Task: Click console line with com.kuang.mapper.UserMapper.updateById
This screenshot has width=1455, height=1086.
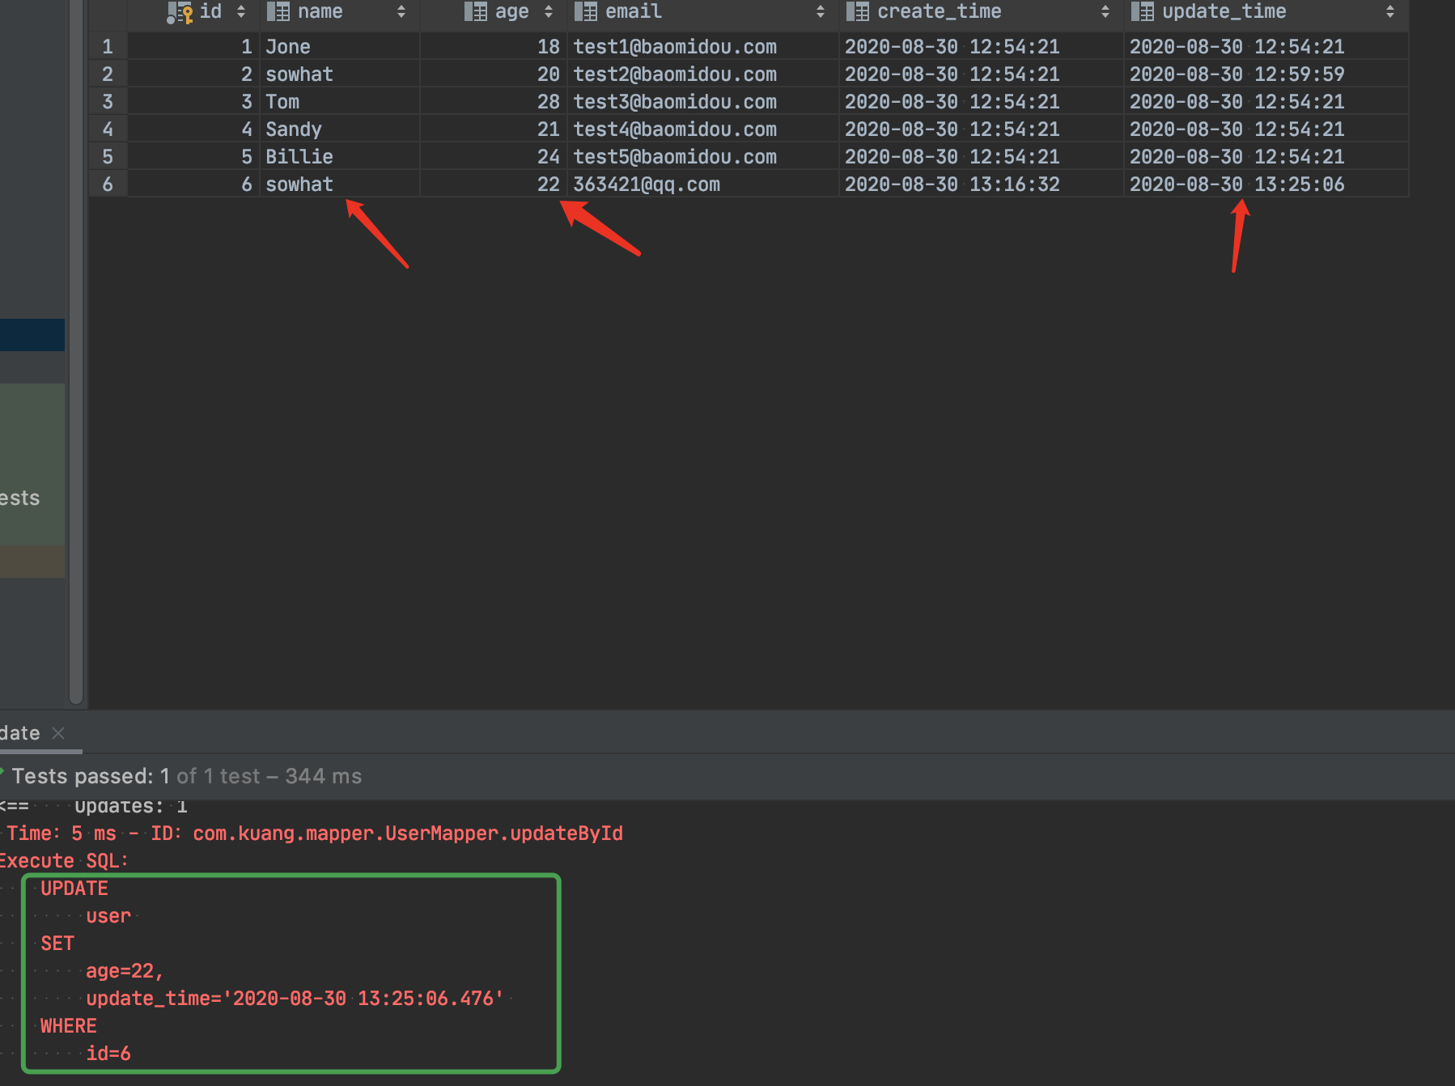Action: coord(315,834)
